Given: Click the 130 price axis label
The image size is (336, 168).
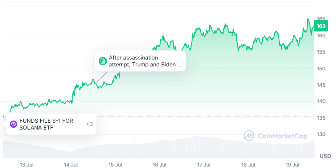Looking at the screenshot, I should coord(321,134).
